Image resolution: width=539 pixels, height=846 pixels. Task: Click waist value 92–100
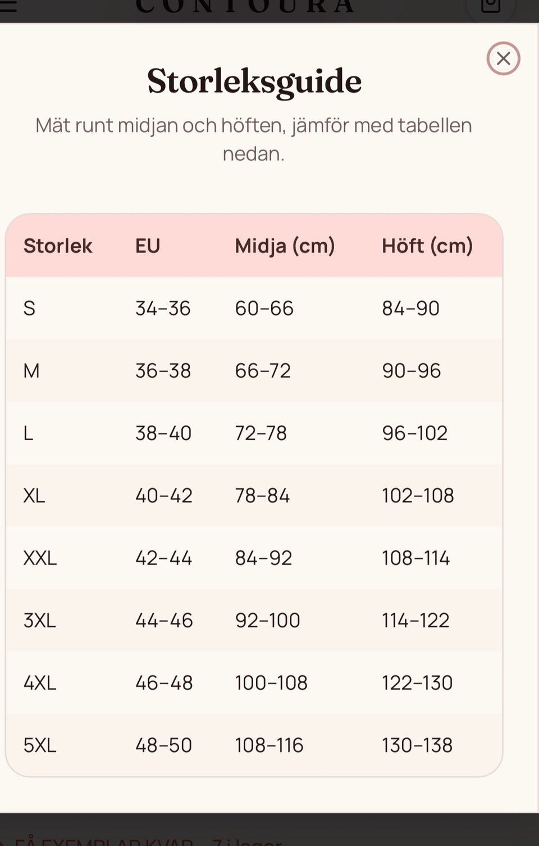pyautogui.click(x=267, y=620)
